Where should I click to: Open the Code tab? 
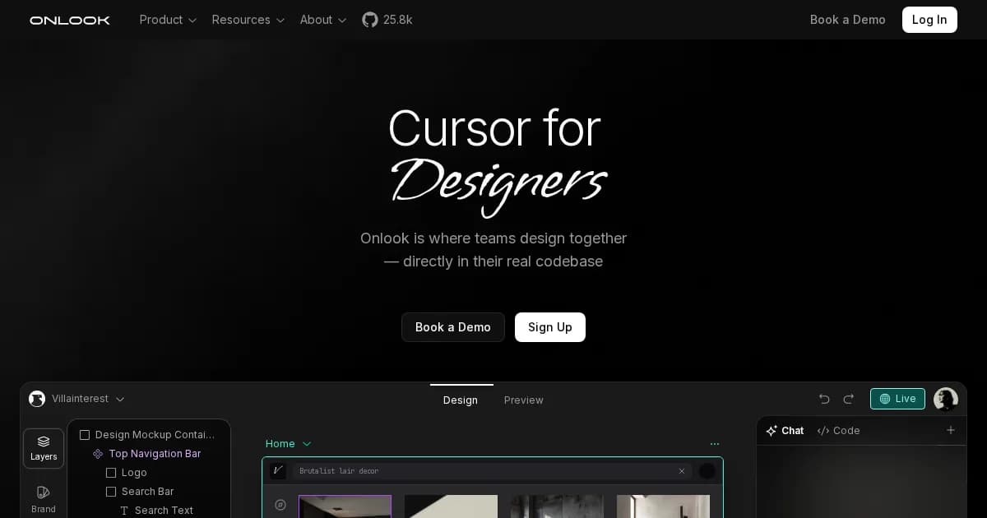coord(838,431)
